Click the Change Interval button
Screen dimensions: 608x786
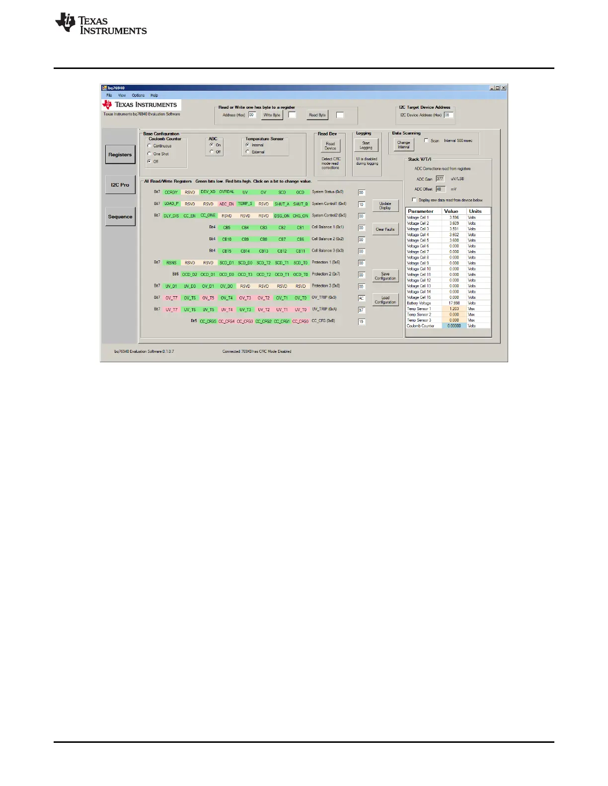(404, 145)
